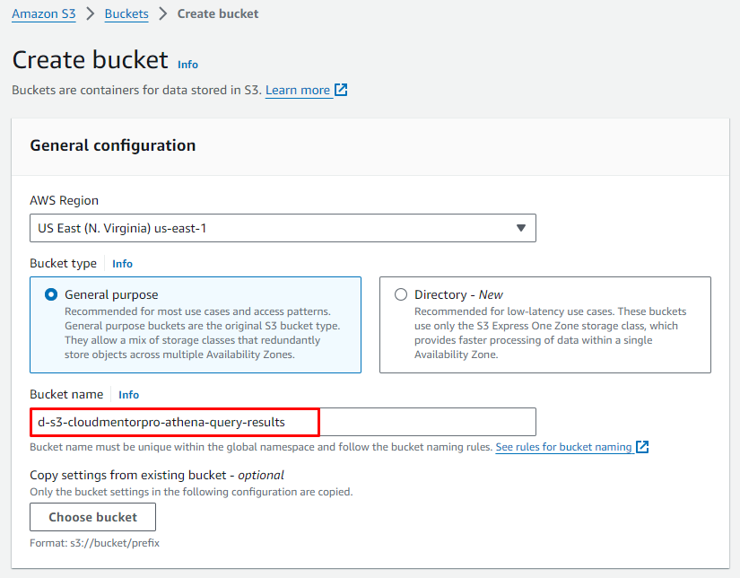
Task: Click the AWS Region dropdown arrow
Action: pos(521,228)
